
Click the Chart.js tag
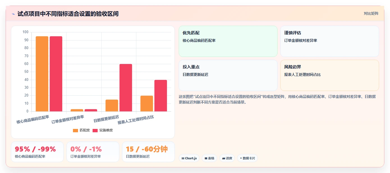tap(189, 158)
